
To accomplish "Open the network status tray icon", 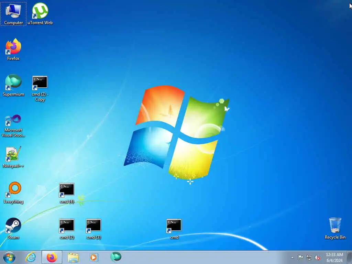I will click(309, 258).
